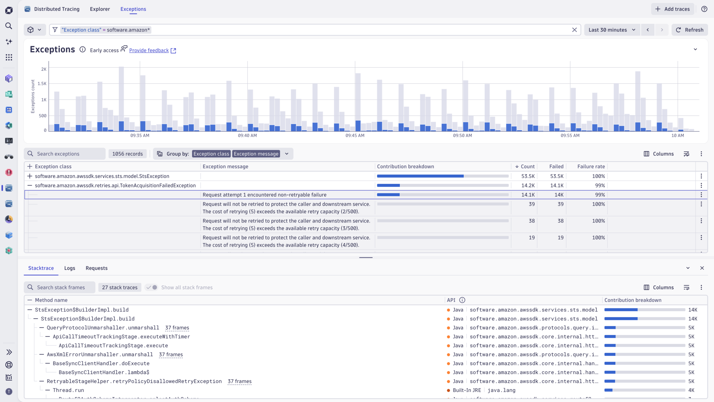Open the copy group-by settings icon

click(x=159, y=154)
